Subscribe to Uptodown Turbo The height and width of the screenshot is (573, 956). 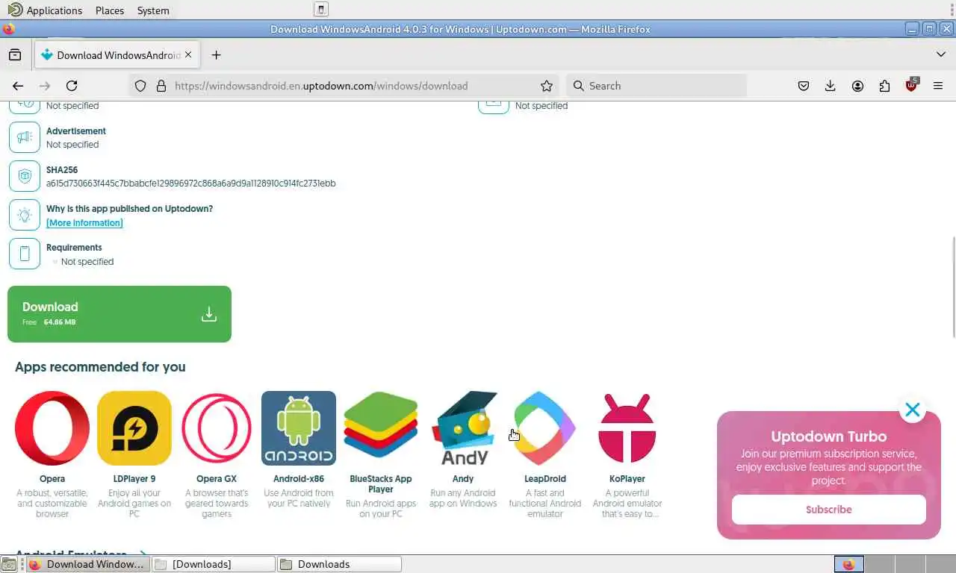click(829, 510)
